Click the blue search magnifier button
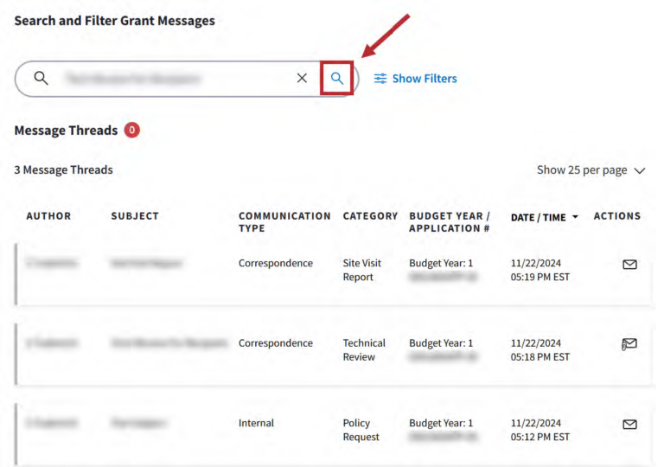This screenshot has width=664, height=467. point(337,79)
